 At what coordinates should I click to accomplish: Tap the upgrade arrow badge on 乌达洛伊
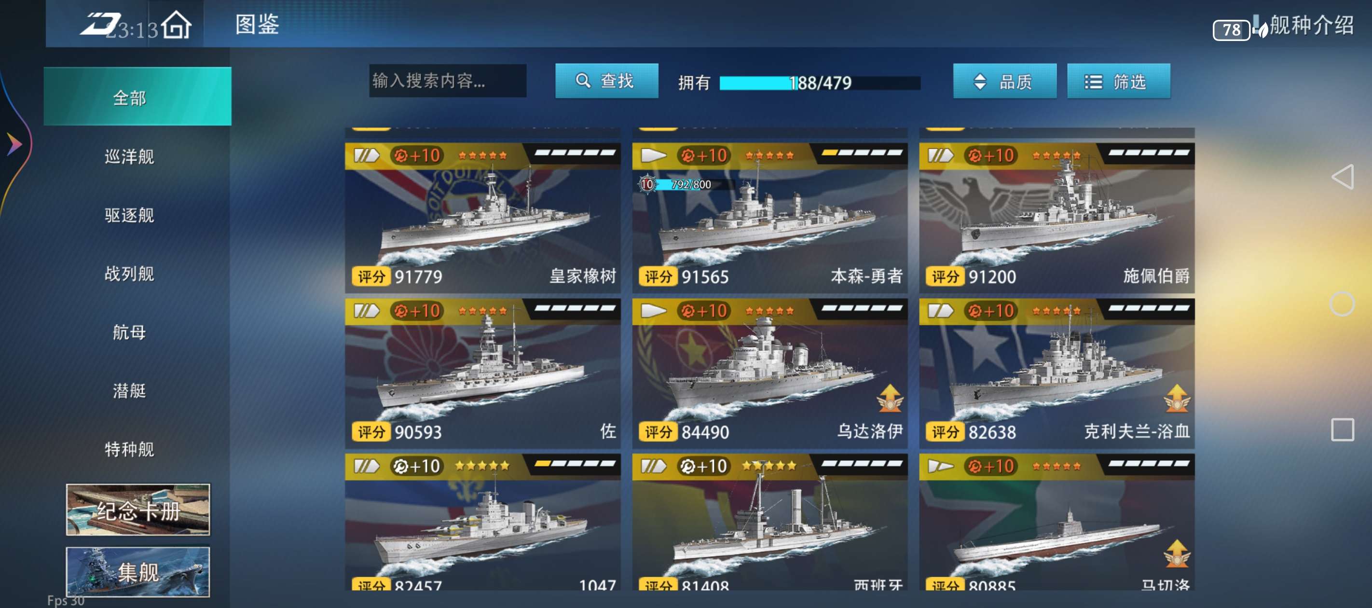click(890, 398)
